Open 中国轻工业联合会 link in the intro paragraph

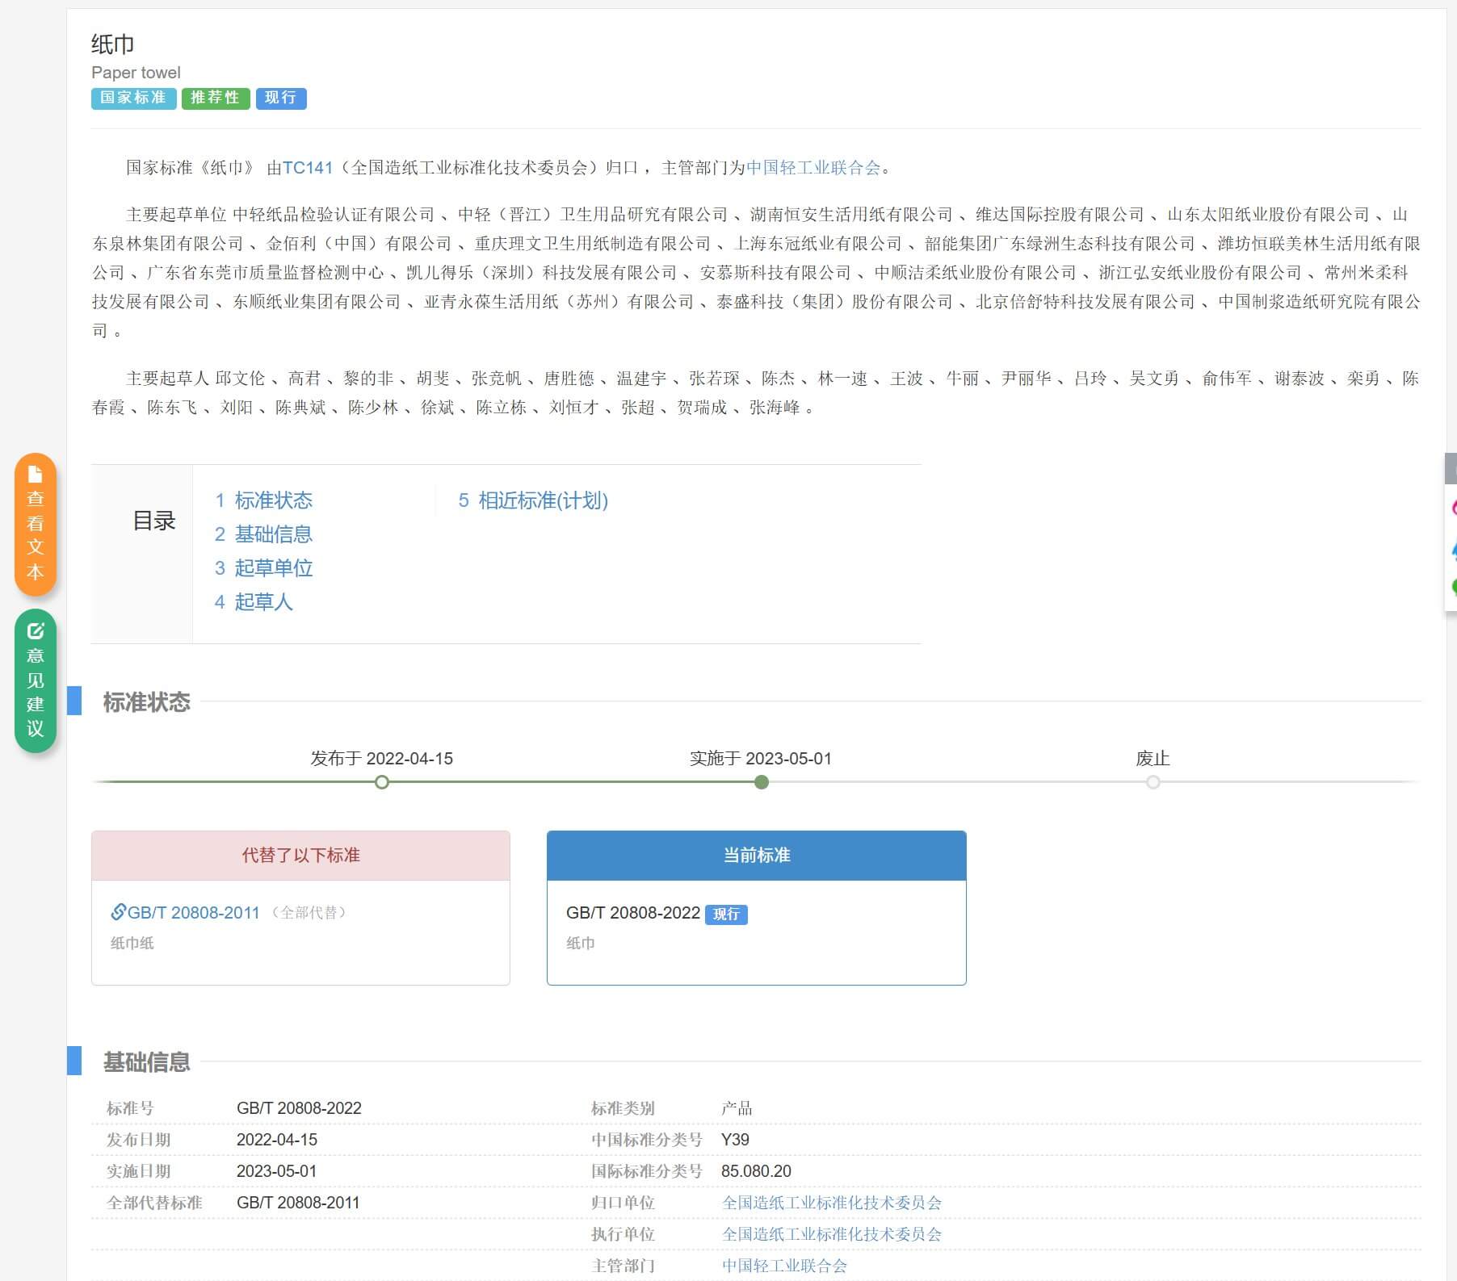(812, 168)
